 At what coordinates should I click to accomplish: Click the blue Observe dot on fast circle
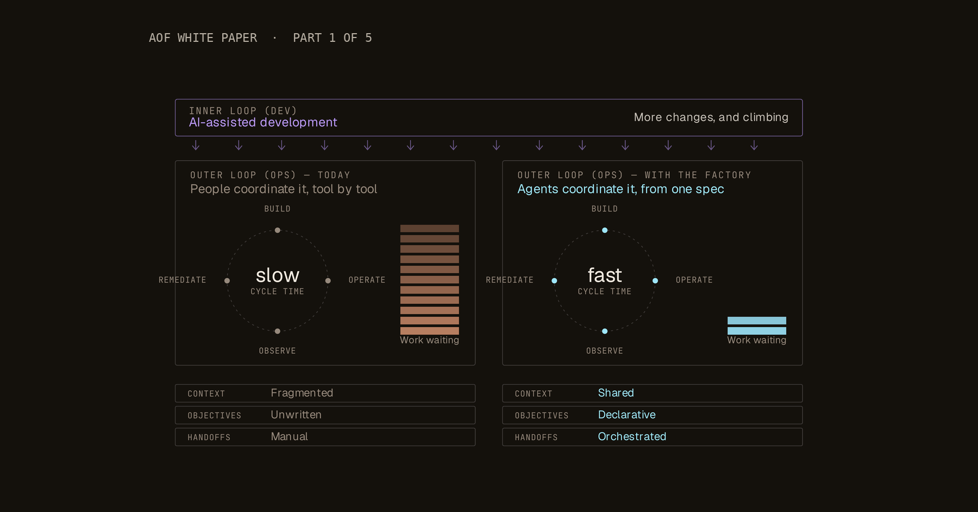[605, 331]
